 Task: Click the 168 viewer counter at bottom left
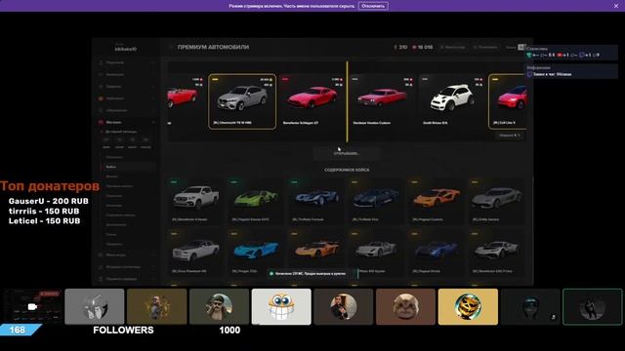18,330
